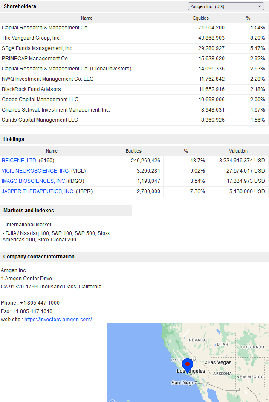
Task: Click the 1 Amgen Center Drive address
Action: click(26, 279)
